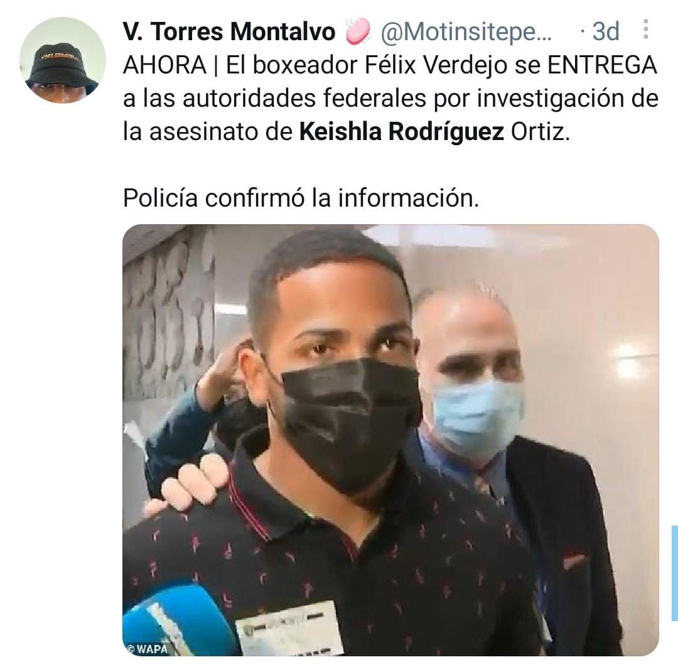Image resolution: width=678 pixels, height=672 pixels.
Task: Click the pink soap emoji badge
Action: [x=358, y=31]
